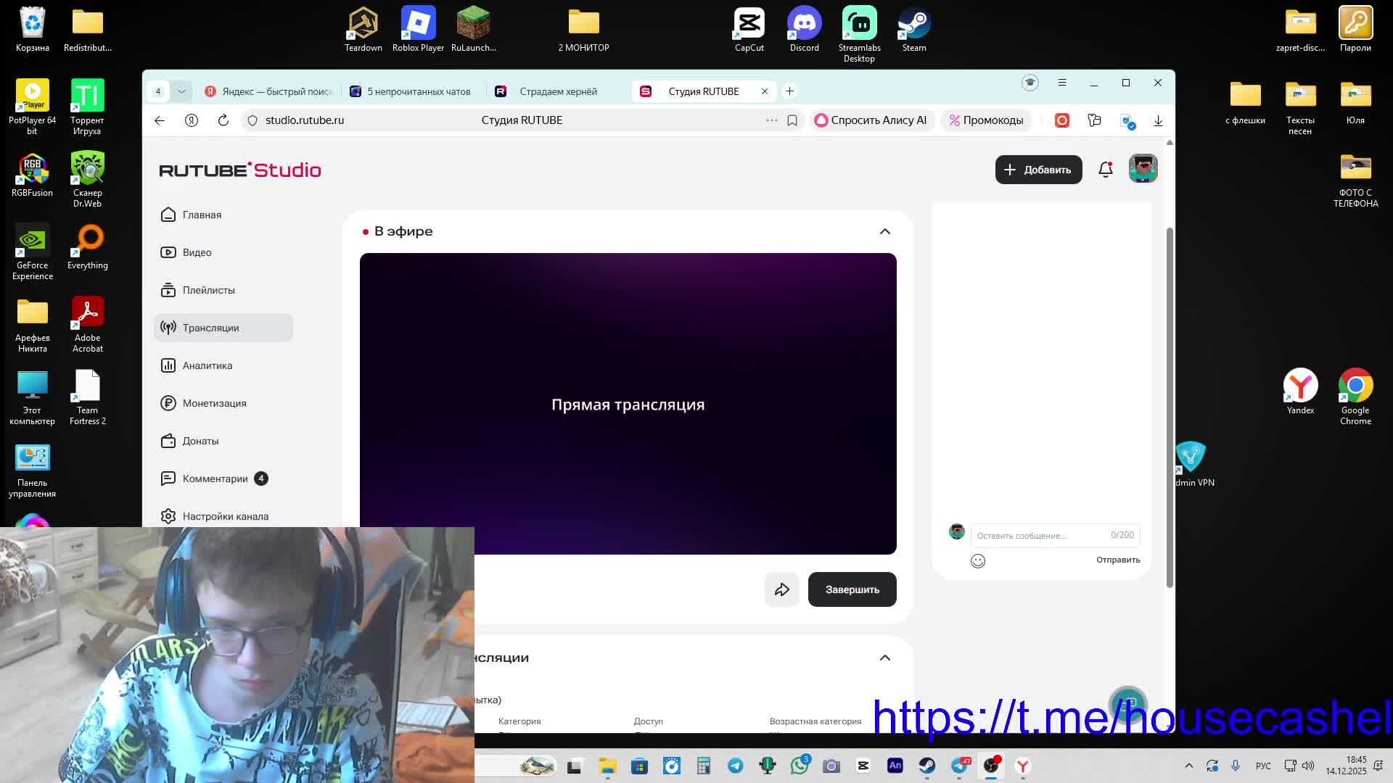
Task: Show hidden system tray icons
Action: click(1188, 766)
